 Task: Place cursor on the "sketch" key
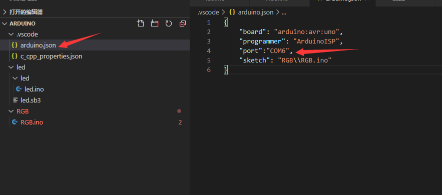click(x=255, y=60)
